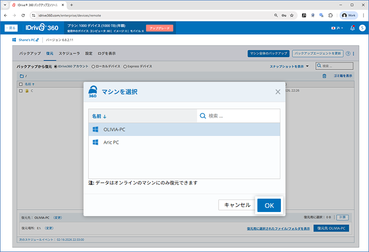
Task: Click the Windows icon beside Aric PC
Action: [95, 143]
